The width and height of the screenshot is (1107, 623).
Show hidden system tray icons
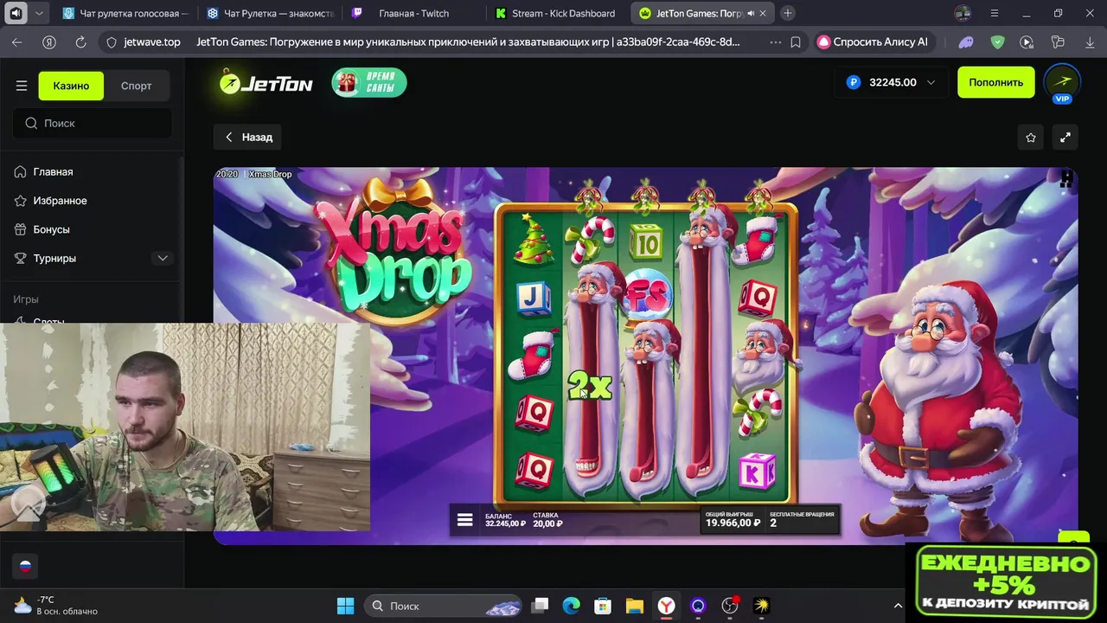[x=897, y=606]
